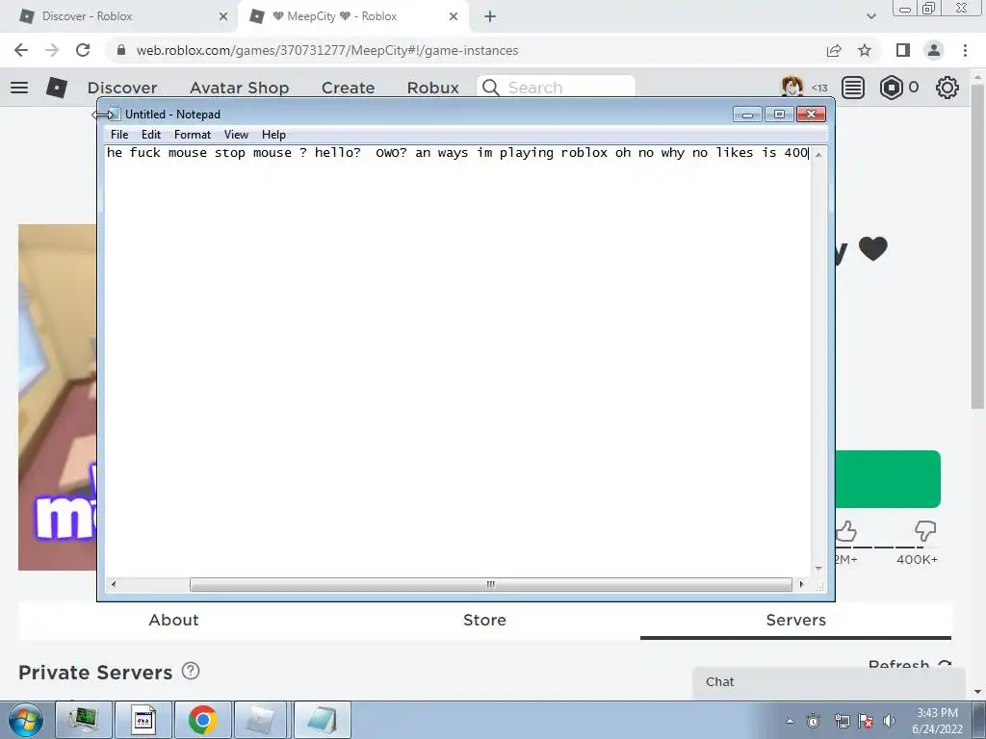This screenshot has height=739, width=986.
Task: Open the Create link
Action: click(348, 88)
